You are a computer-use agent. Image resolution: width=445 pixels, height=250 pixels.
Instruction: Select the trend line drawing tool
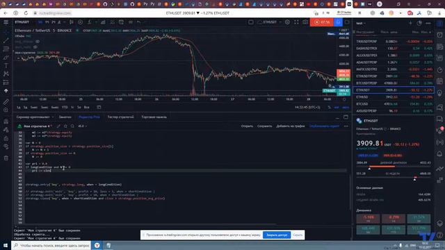click(x=6, y=40)
